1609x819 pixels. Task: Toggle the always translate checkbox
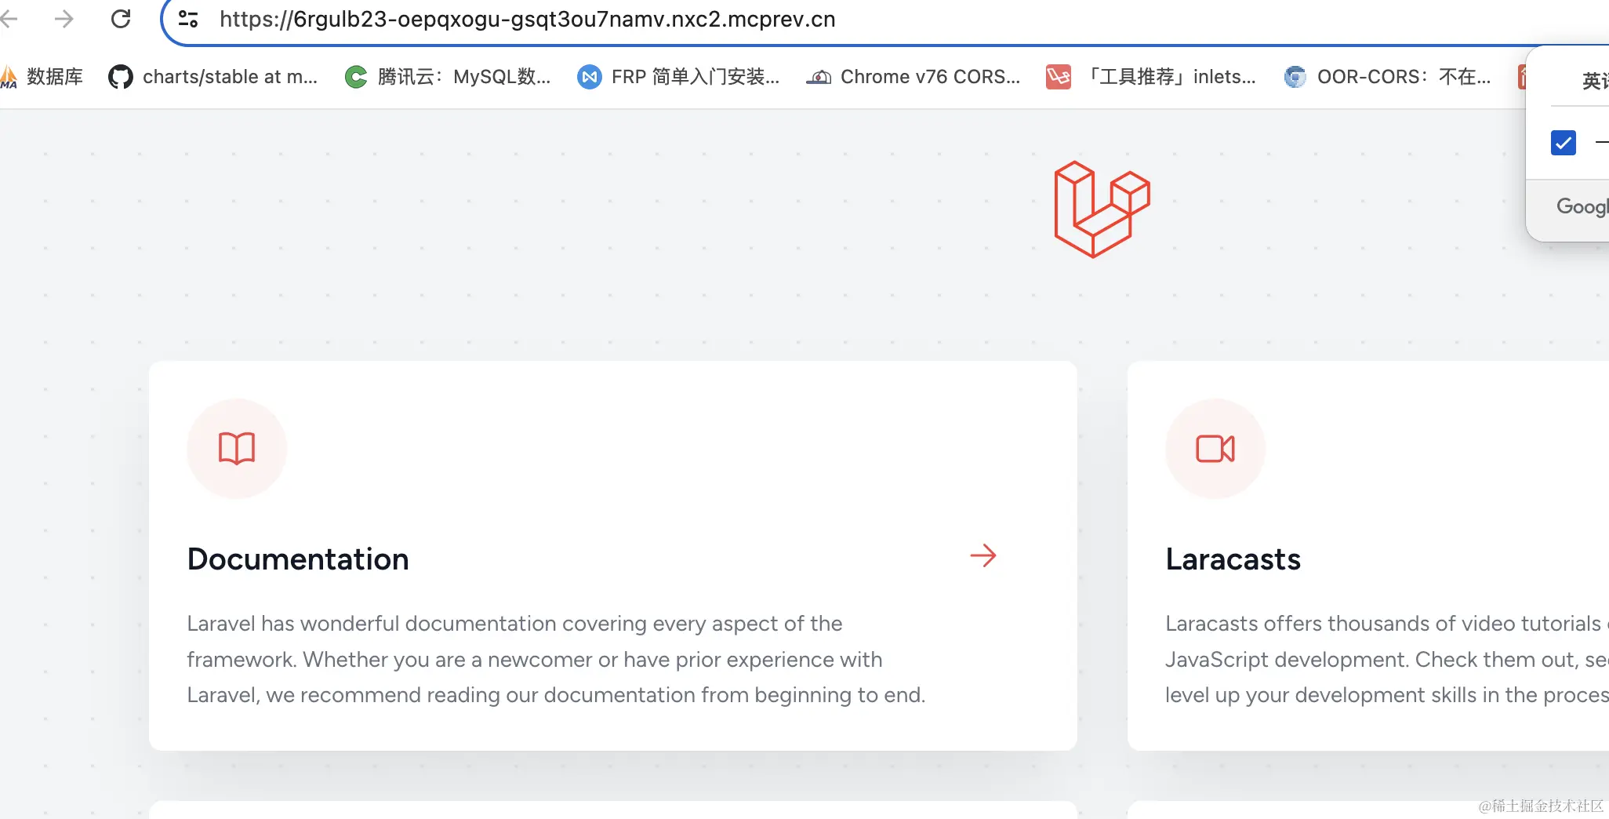point(1563,142)
